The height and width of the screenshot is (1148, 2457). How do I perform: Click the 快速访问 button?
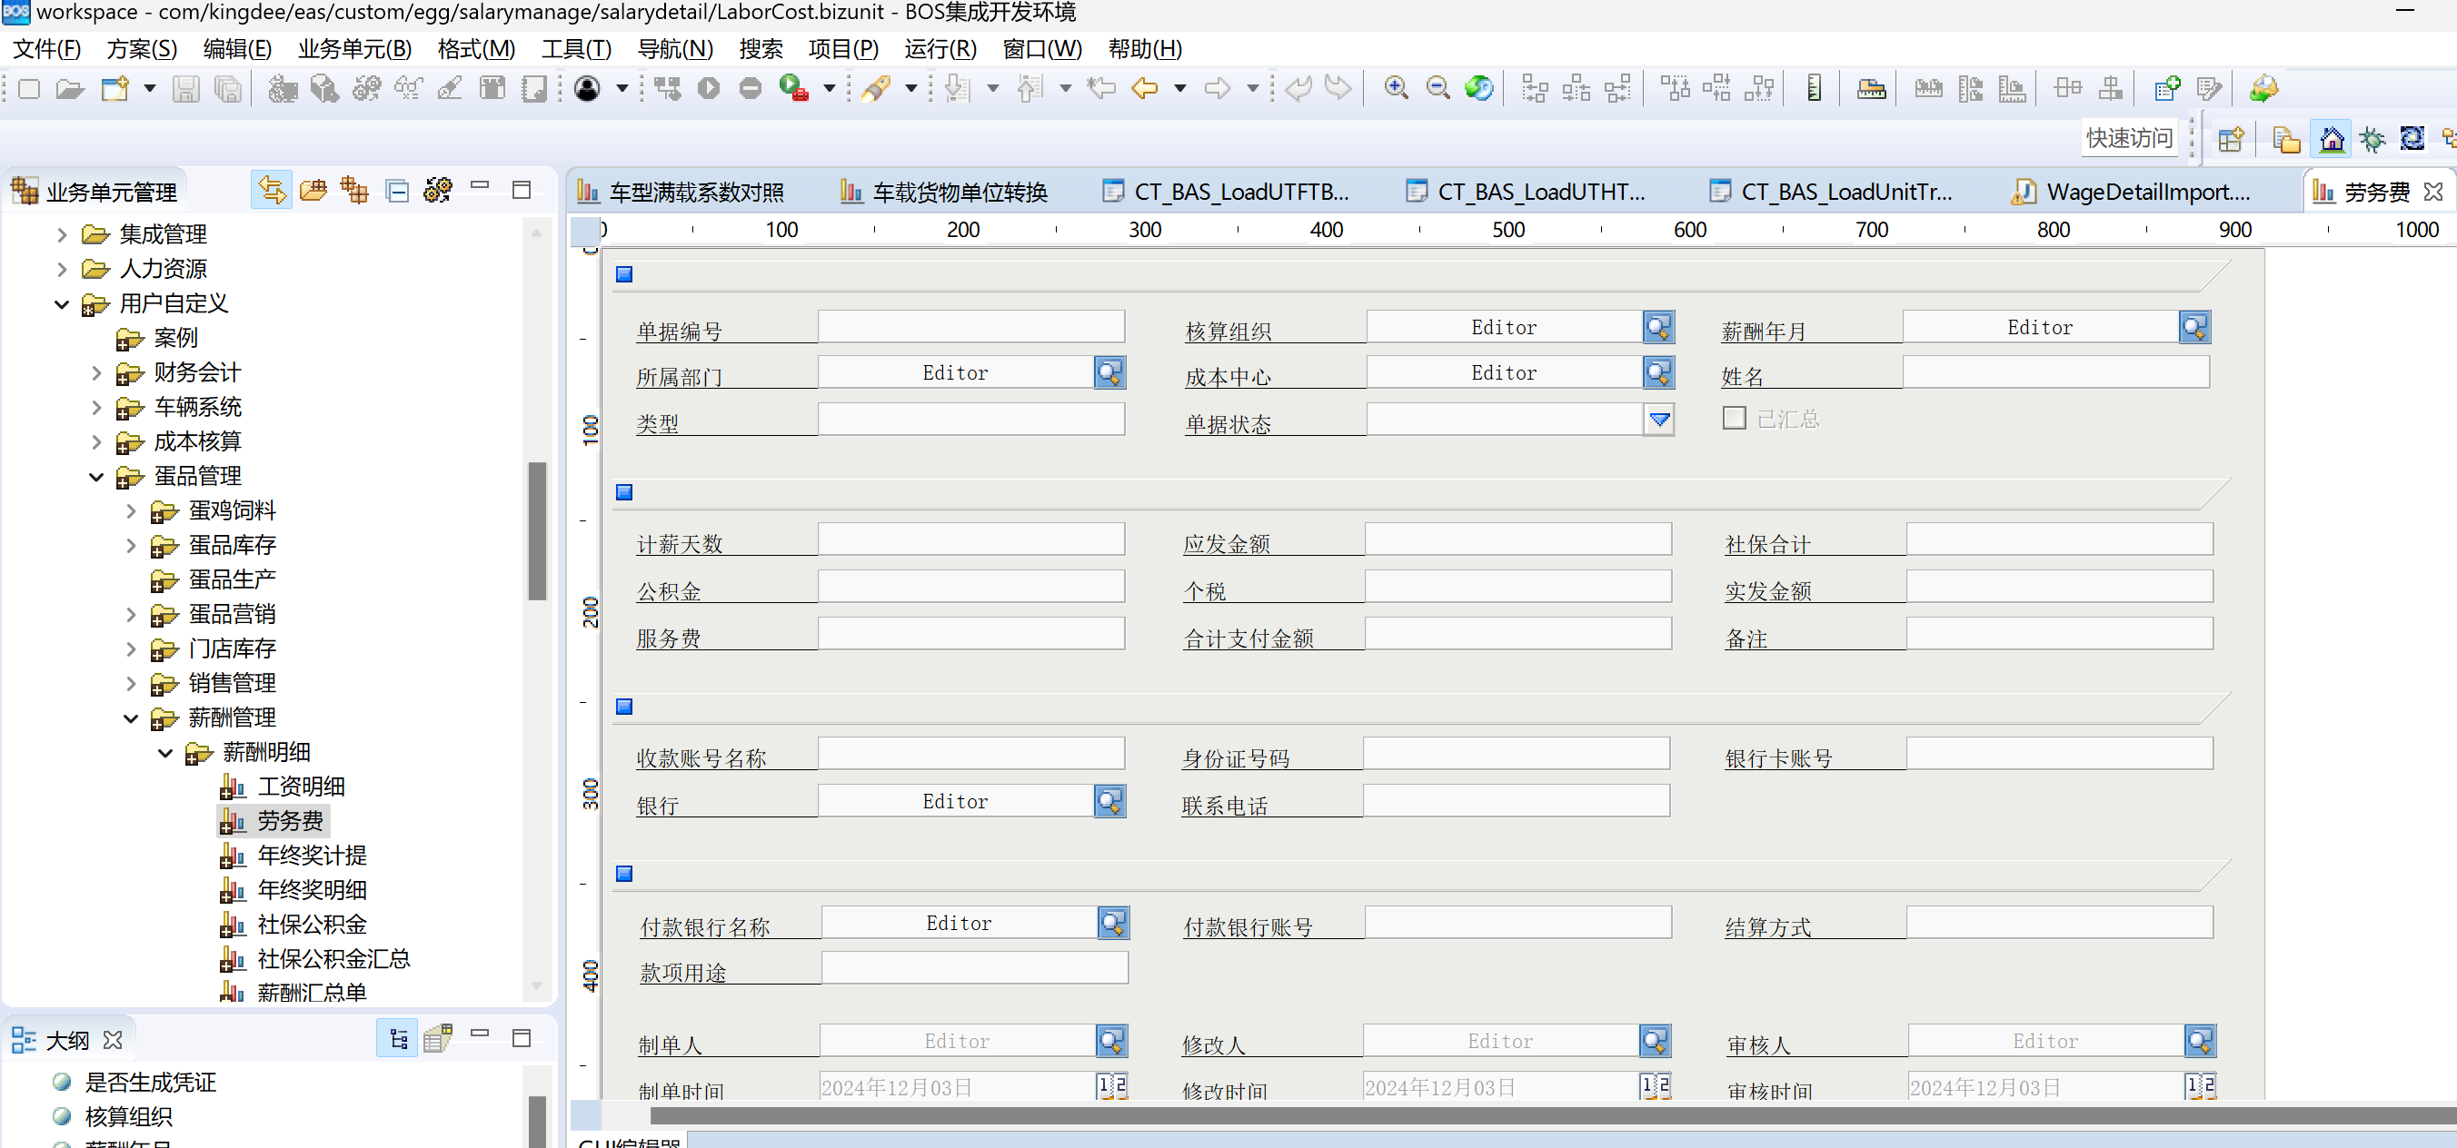click(2128, 138)
